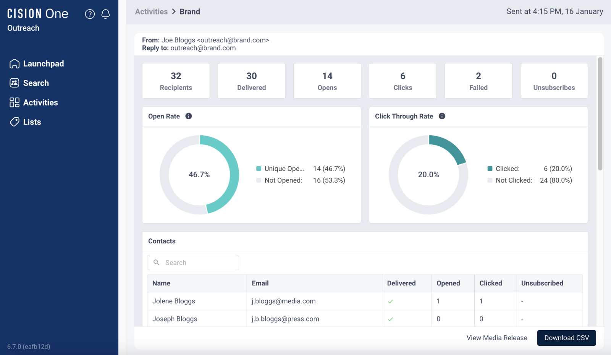
Task: Click the notification bell icon
Action: click(106, 14)
